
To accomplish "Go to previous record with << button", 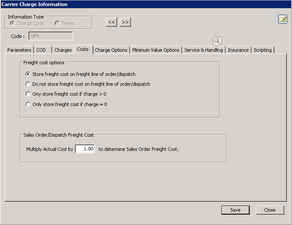I will (x=112, y=22).
